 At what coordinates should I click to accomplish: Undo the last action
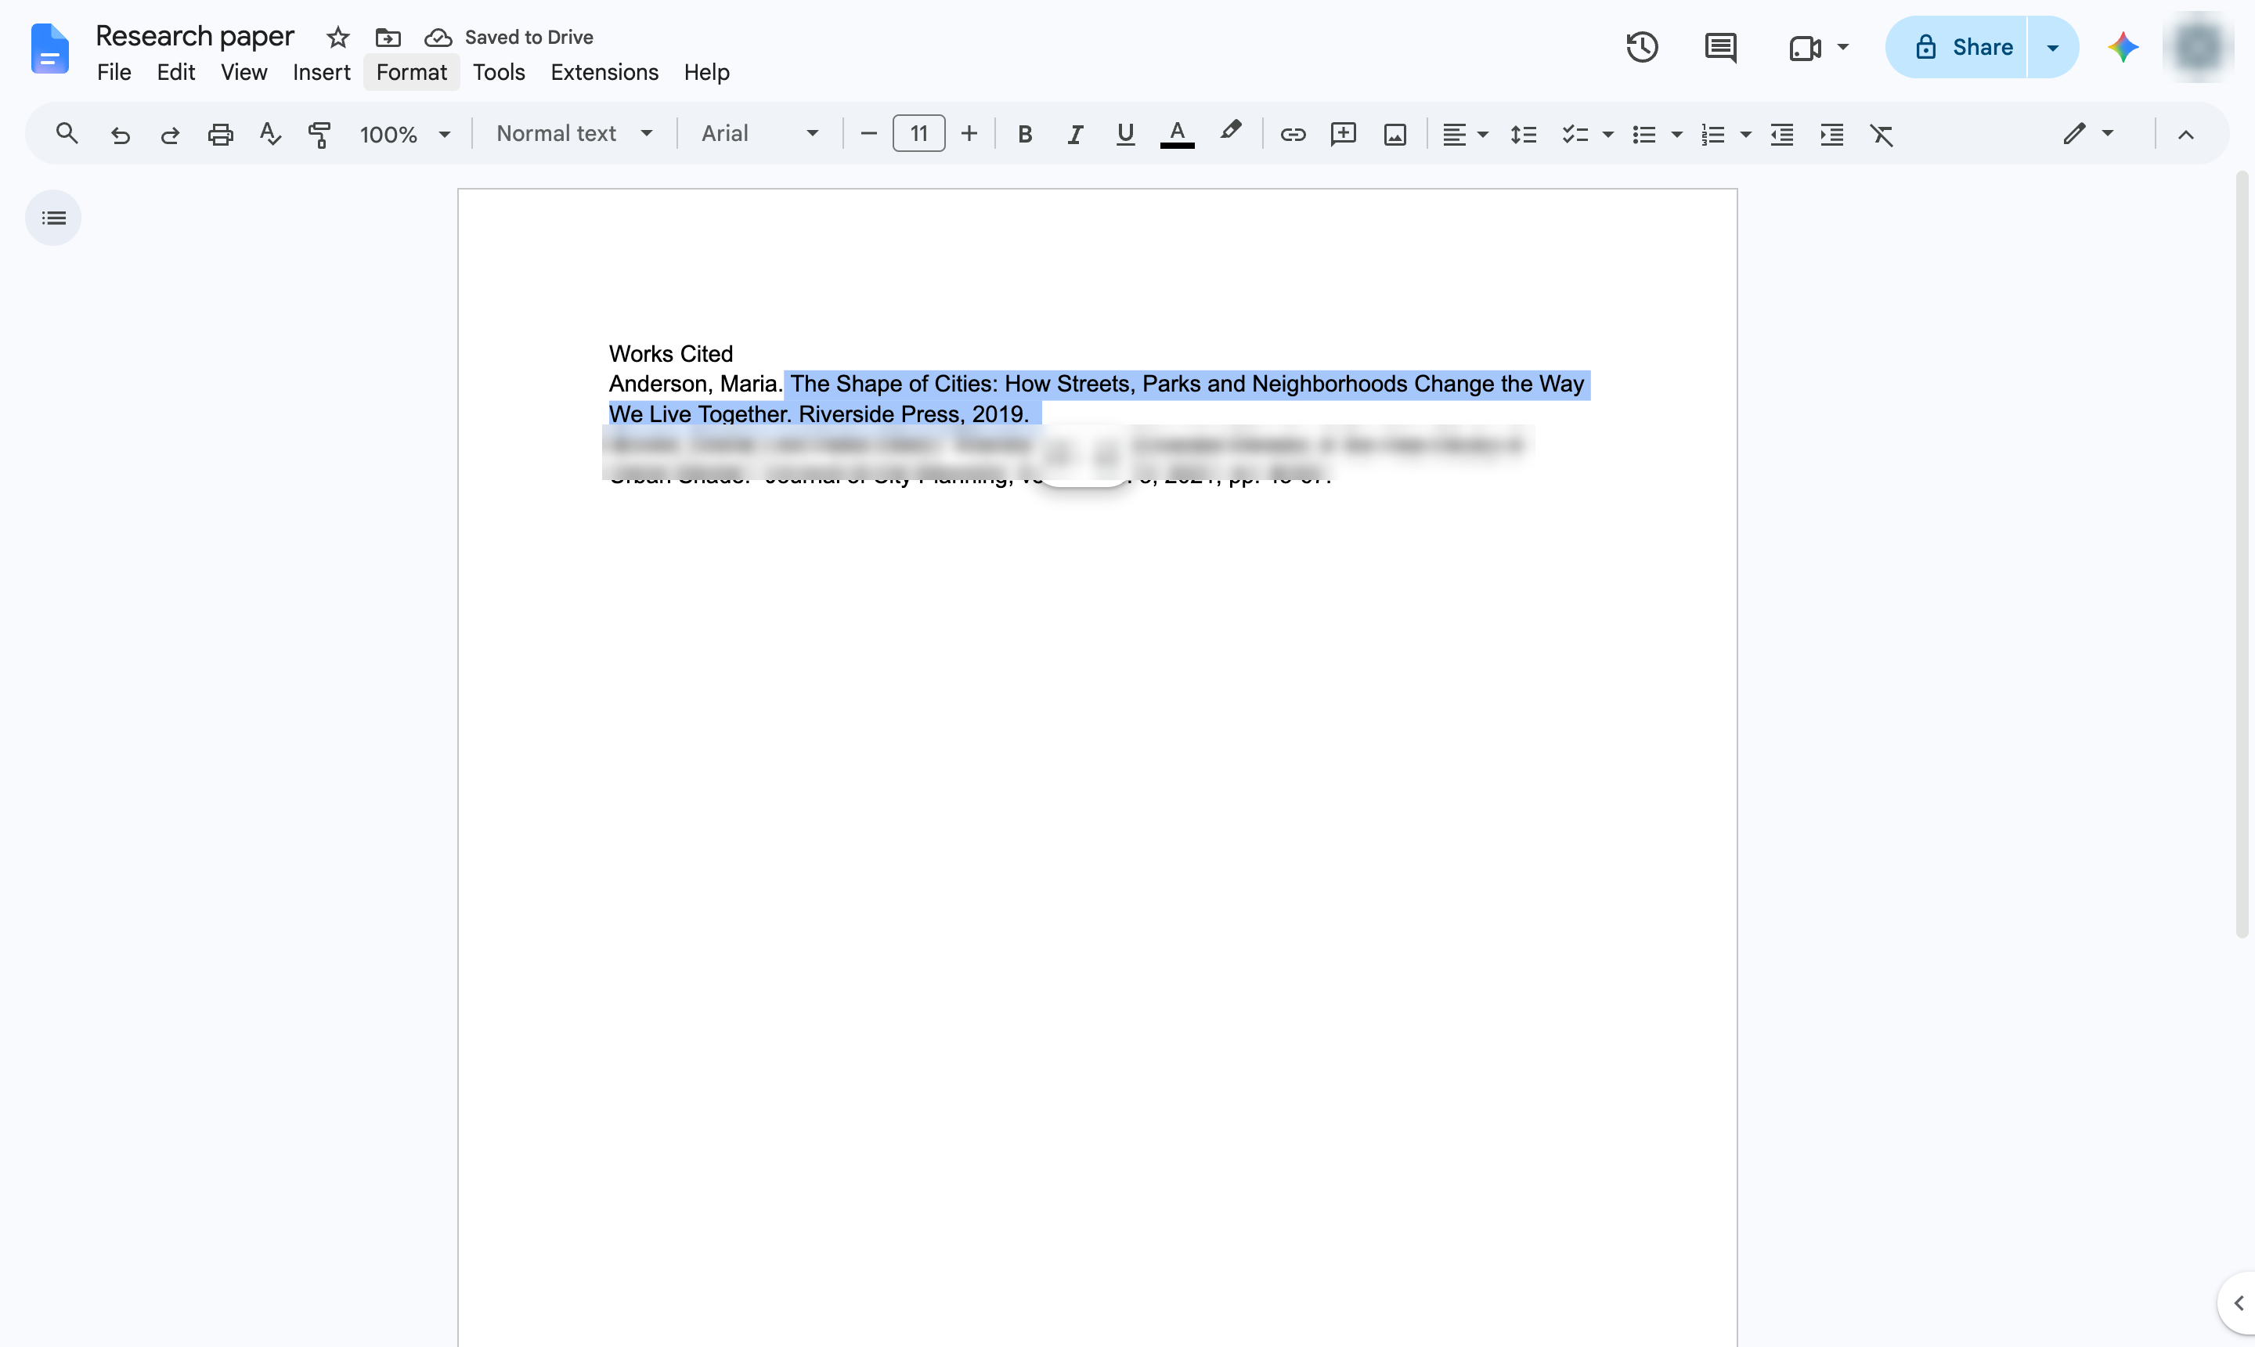[x=120, y=135]
